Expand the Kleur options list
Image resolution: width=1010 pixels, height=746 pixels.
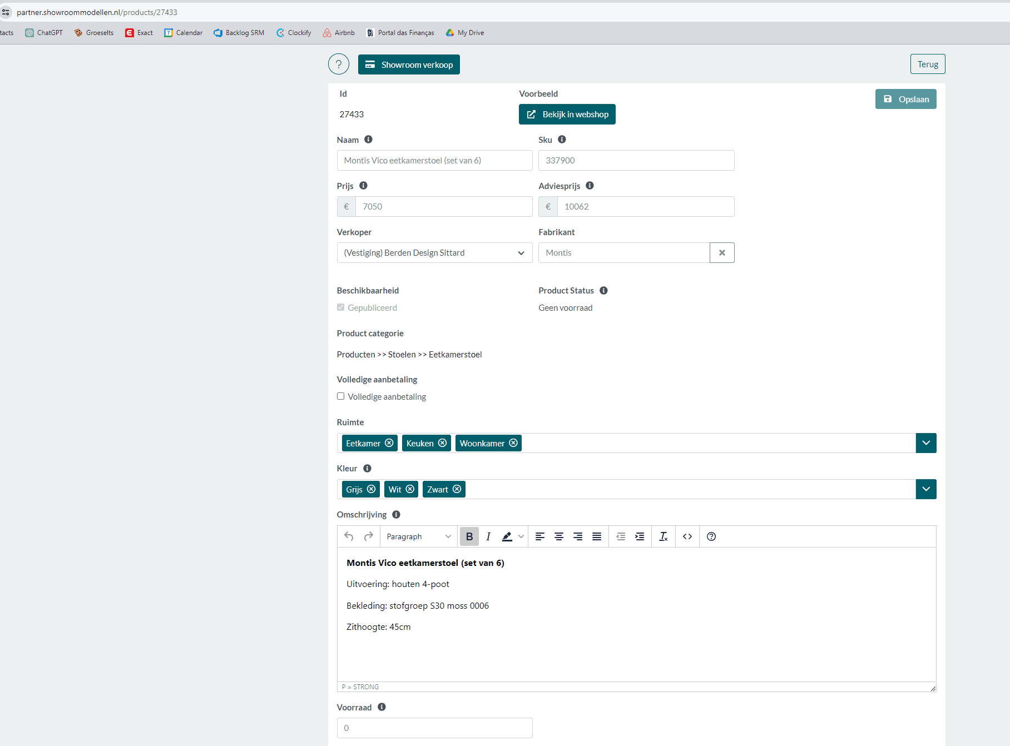tap(926, 489)
